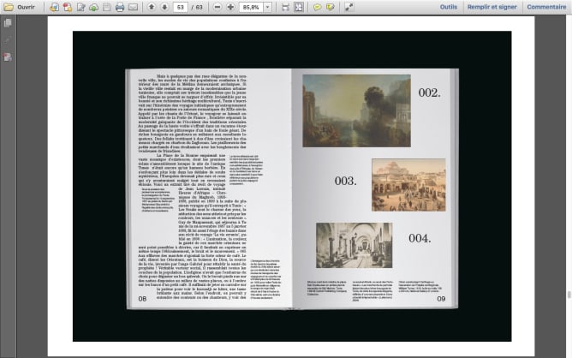Switch to read mode with the expand arrows icon
The height and width of the screenshot is (358, 572).
pyautogui.click(x=349, y=7)
